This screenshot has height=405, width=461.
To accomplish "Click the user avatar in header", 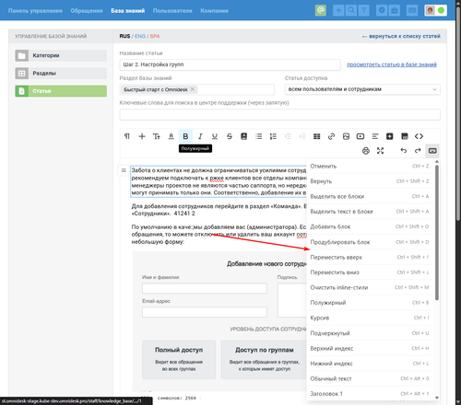I will point(431,10).
